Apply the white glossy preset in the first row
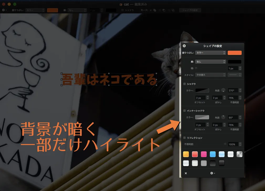 tap(231, 154)
